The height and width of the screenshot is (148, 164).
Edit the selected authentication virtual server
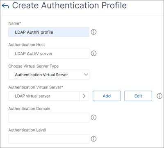tap(138, 96)
